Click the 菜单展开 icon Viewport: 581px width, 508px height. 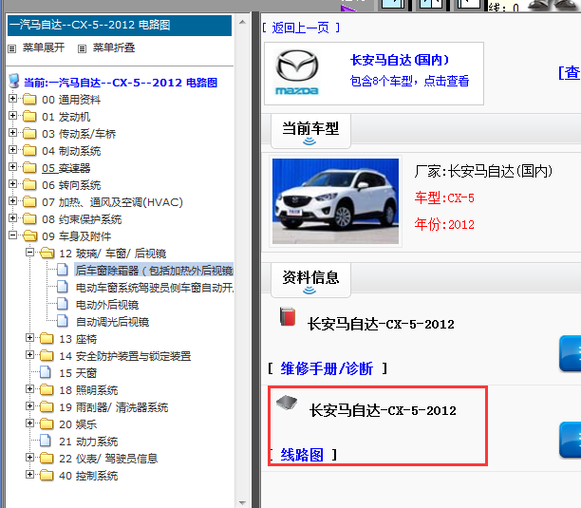coord(12,48)
